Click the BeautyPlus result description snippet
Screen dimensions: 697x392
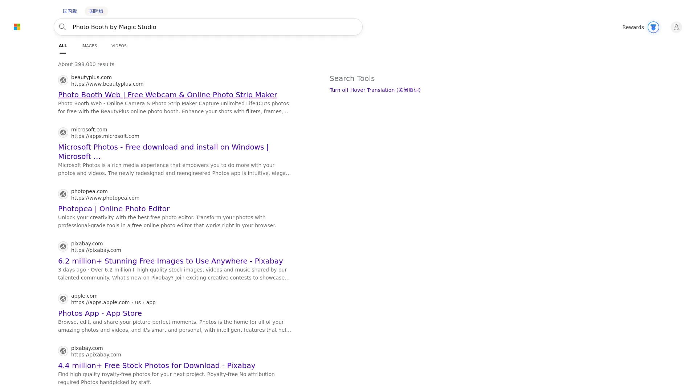(174, 107)
